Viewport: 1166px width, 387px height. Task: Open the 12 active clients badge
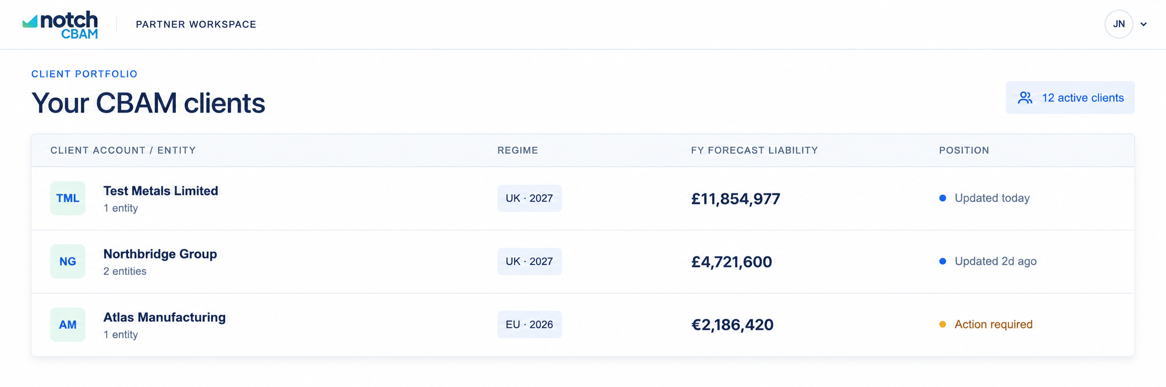(x=1070, y=97)
